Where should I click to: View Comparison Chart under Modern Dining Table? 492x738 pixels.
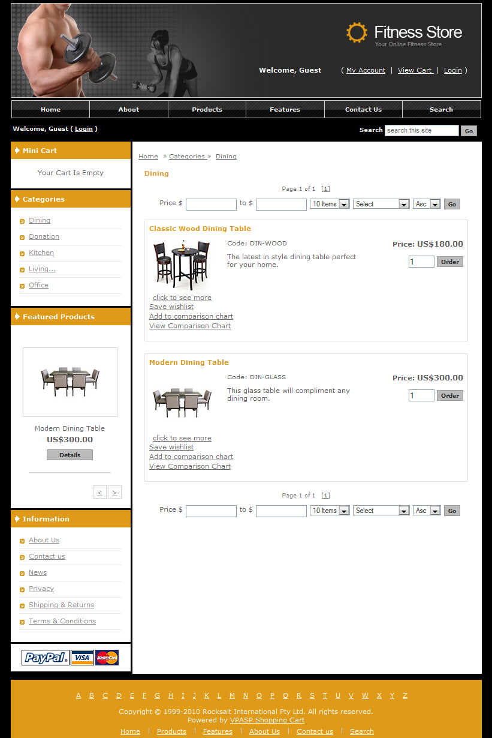click(x=190, y=466)
